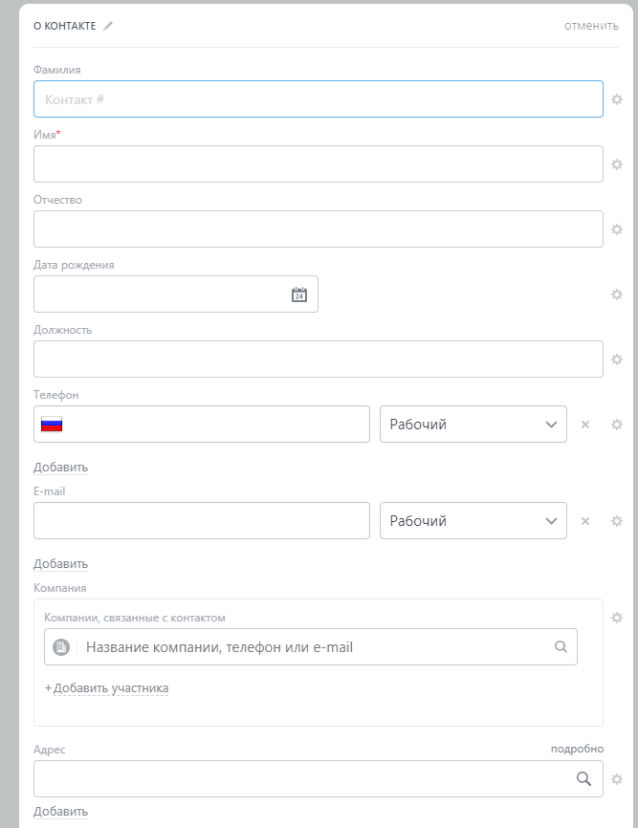Focus the Фамилия input field
Screen dimensions: 638x828
pos(318,99)
